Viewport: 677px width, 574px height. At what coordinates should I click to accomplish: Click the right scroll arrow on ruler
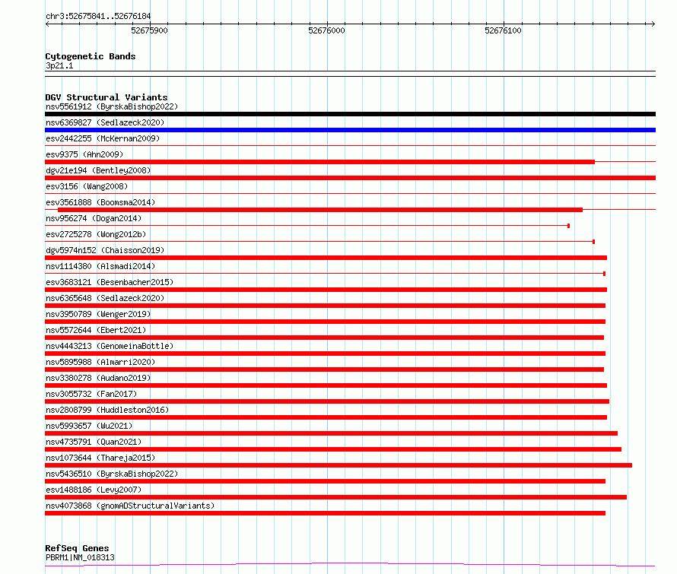point(653,24)
